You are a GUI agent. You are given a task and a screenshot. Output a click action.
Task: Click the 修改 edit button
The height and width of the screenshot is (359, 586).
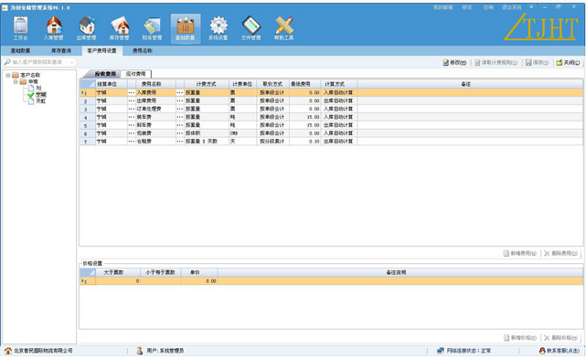454,62
